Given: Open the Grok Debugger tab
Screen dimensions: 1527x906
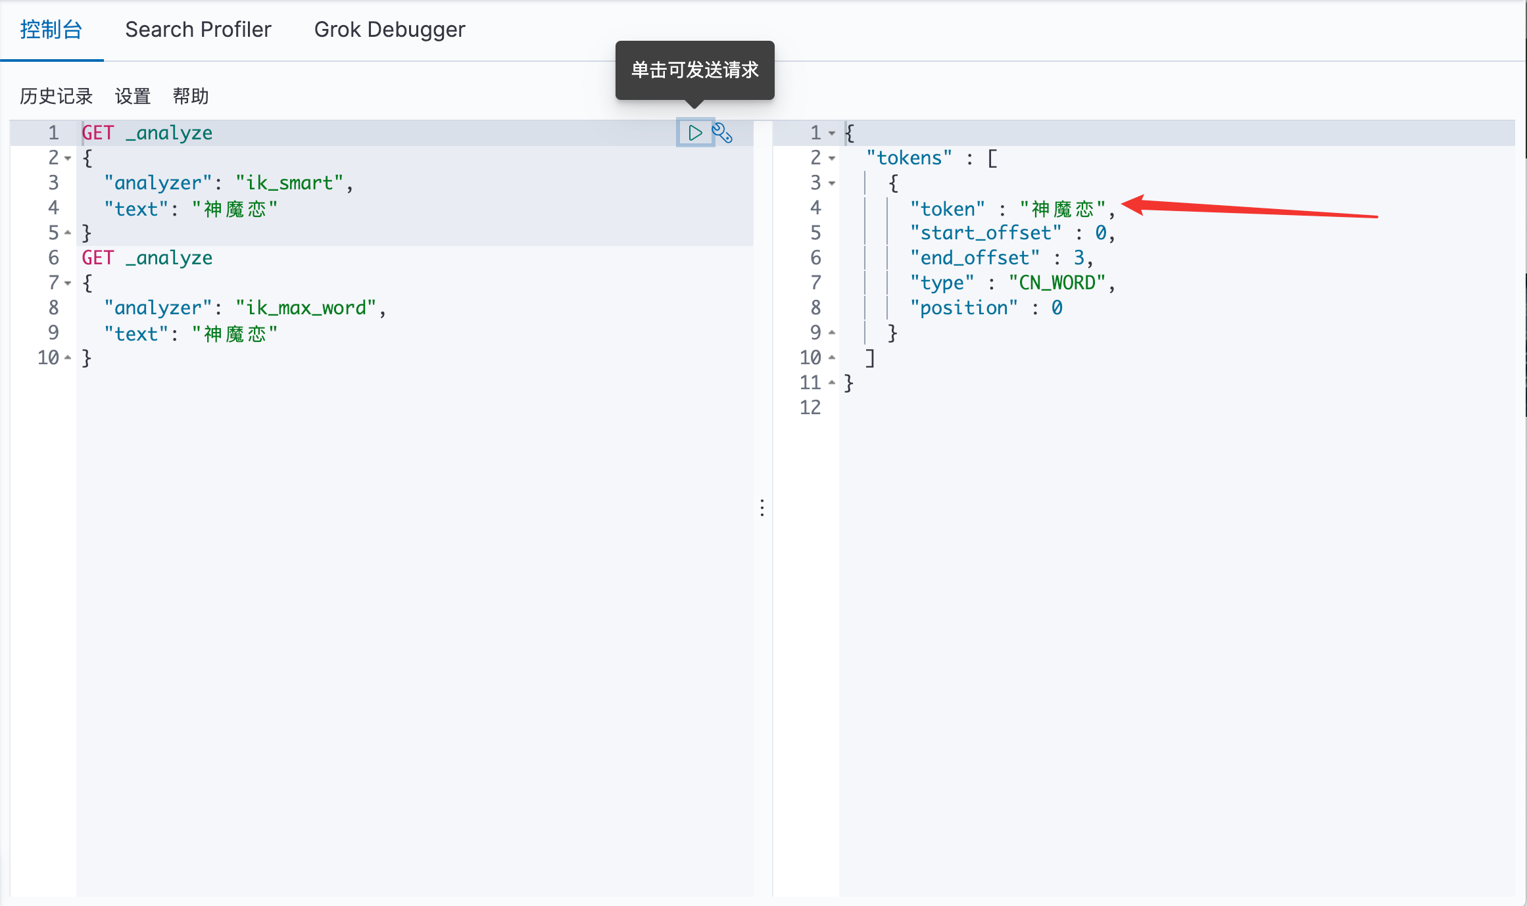Looking at the screenshot, I should [x=389, y=30].
